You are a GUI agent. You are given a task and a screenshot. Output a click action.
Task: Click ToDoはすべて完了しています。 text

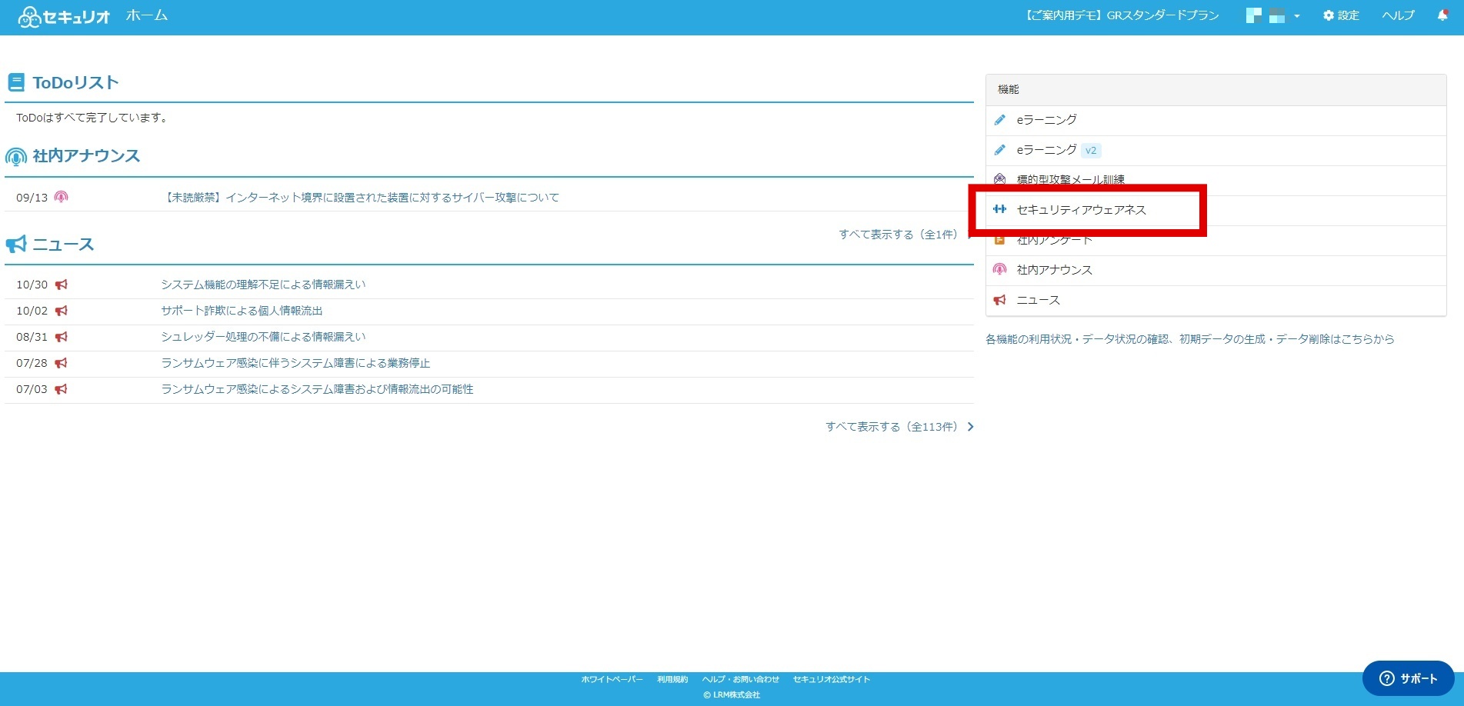(93, 118)
